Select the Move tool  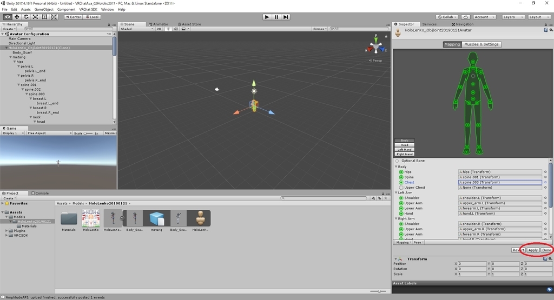[x=17, y=17]
